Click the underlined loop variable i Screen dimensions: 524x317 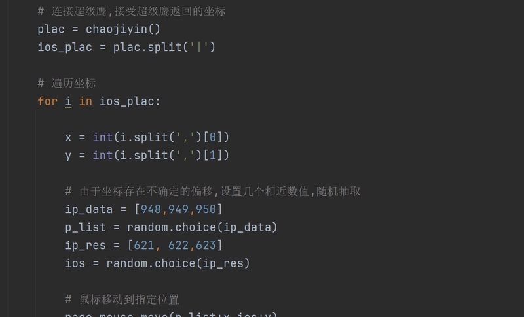[x=68, y=101]
